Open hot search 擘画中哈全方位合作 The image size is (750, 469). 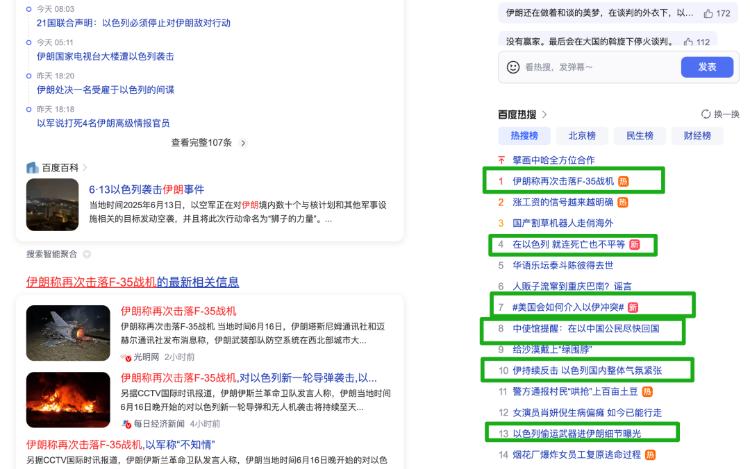coord(553,161)
